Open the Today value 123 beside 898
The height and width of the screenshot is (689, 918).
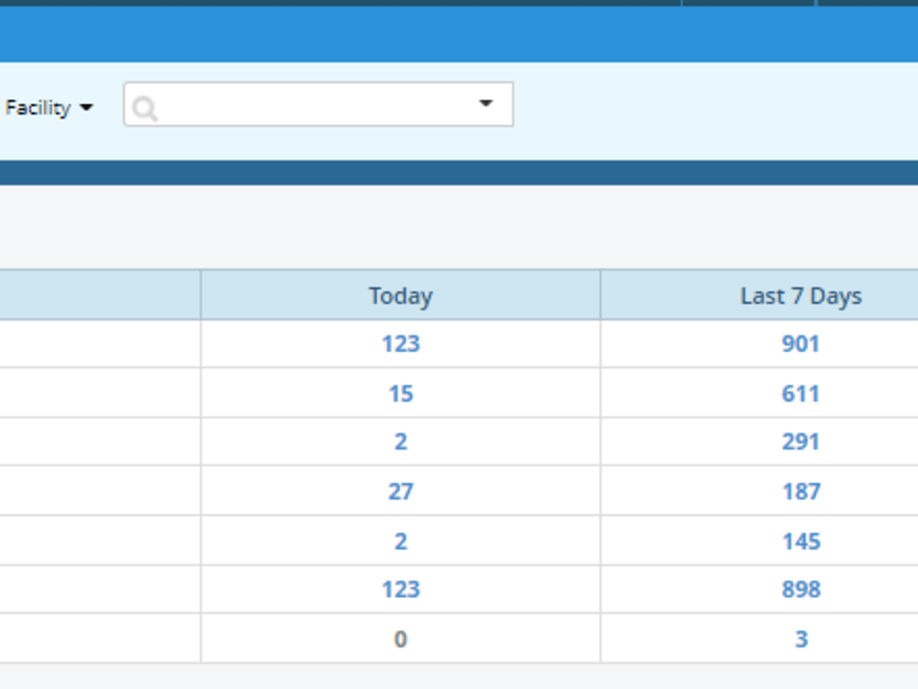(x=400, y=590)
